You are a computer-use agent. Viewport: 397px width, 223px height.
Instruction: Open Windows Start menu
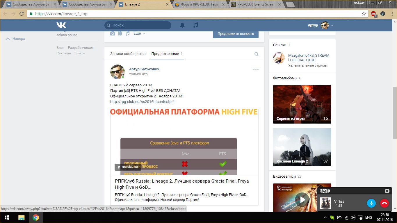coord(7,217)
